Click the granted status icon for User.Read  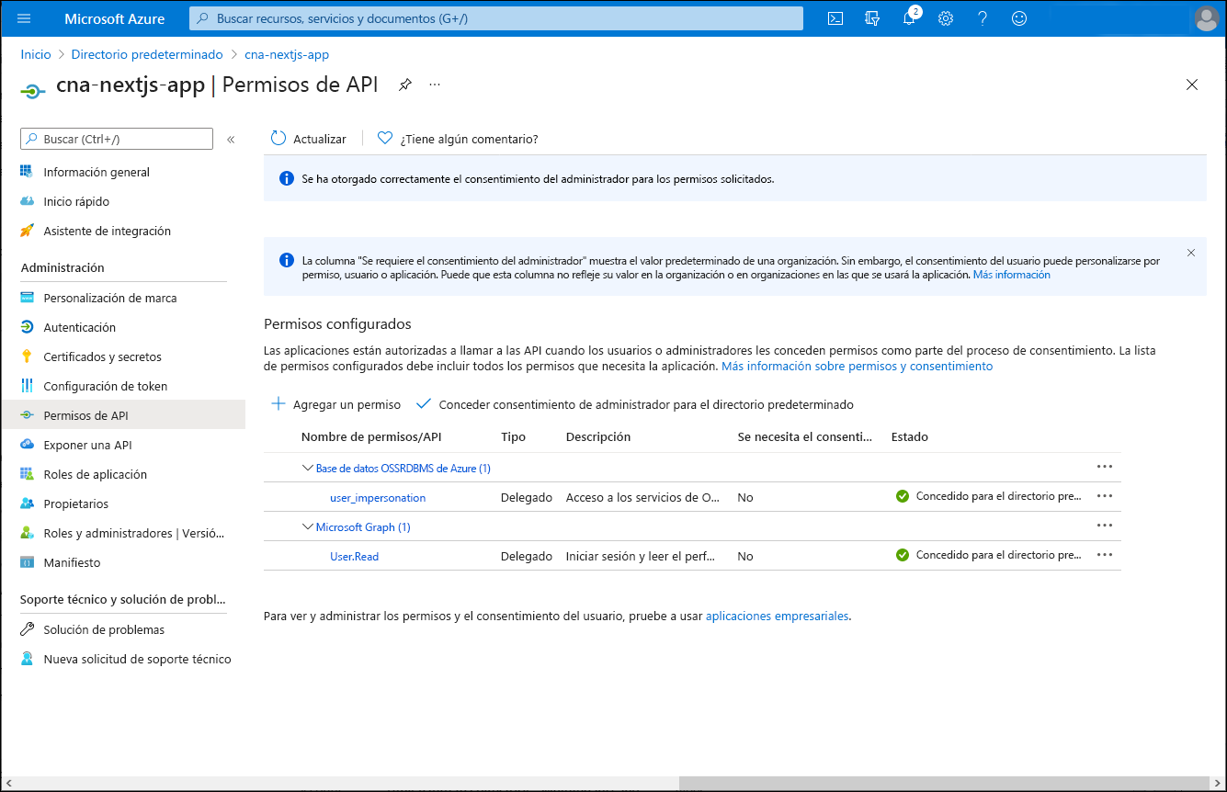[x=903, y=555]
